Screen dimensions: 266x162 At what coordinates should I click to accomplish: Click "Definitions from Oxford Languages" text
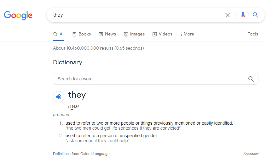82,154
